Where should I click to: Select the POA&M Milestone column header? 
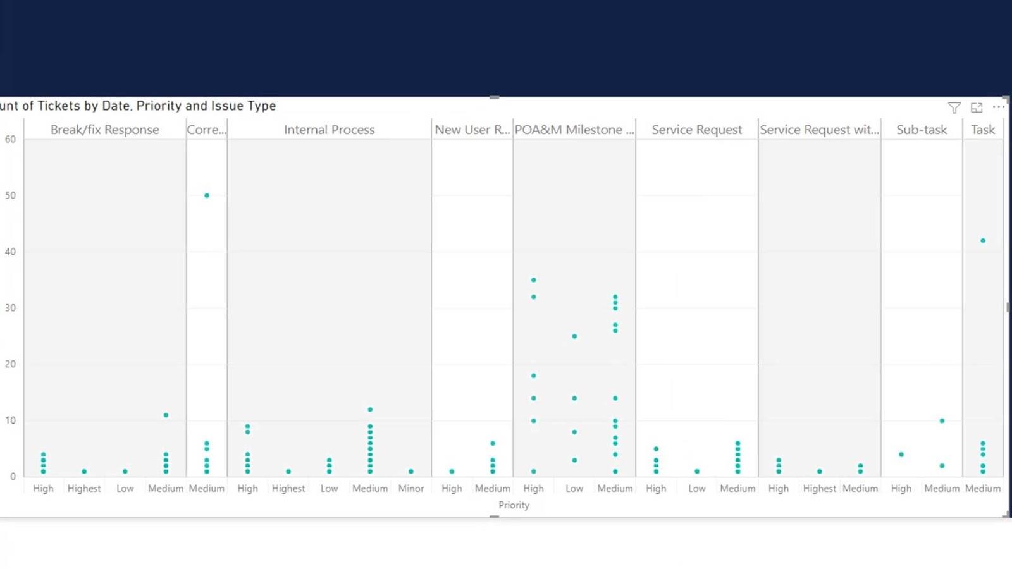coord(574,130)
